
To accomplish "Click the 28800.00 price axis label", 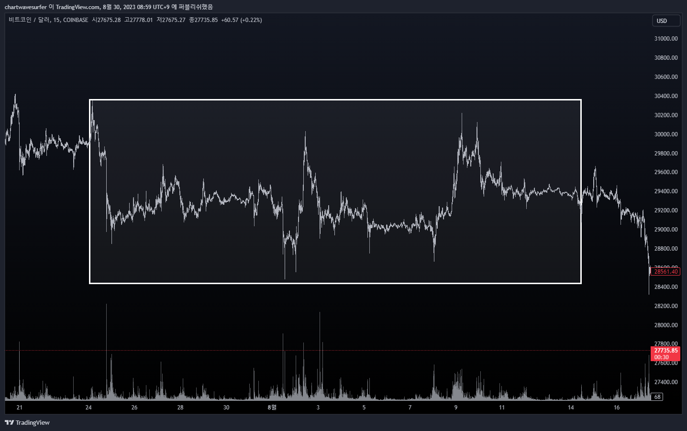I will click(666, 249).
